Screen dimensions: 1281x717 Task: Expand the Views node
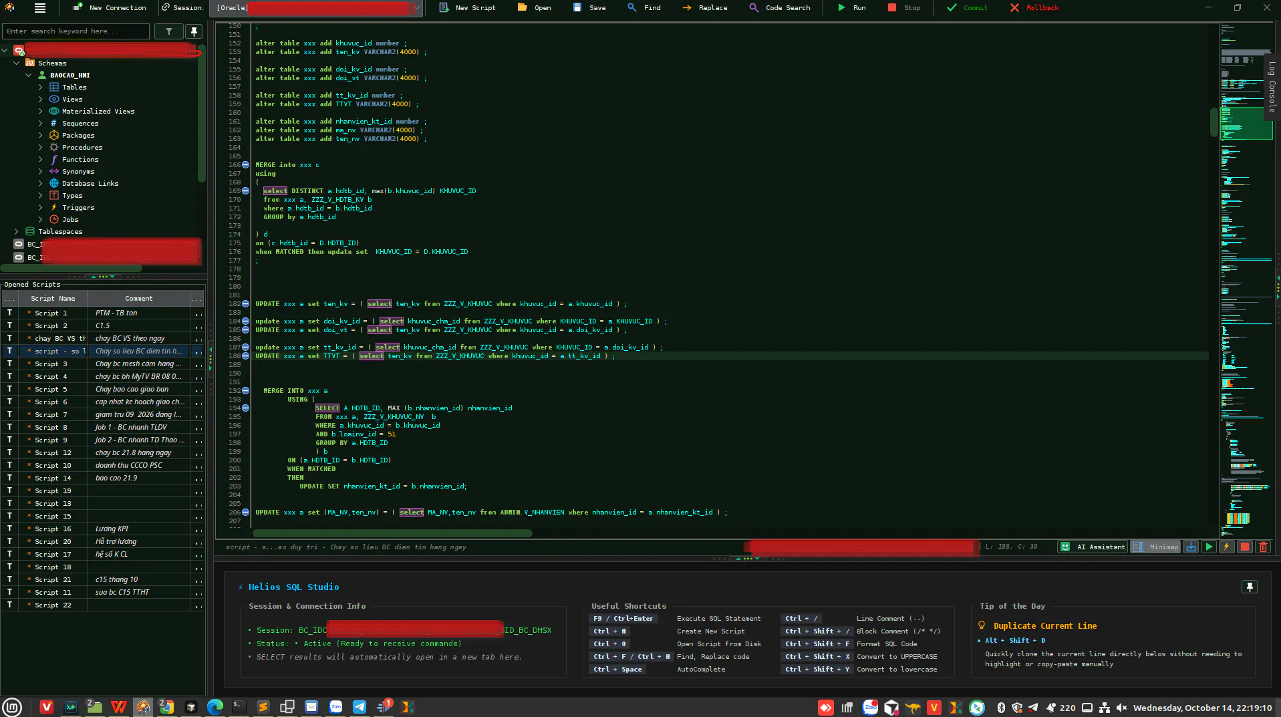tap(41, 99)
